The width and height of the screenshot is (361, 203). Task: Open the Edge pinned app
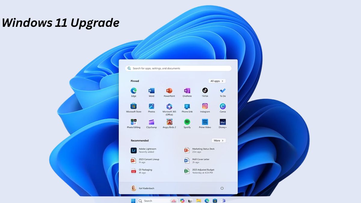pyautogui.click(x=134, y=91)
